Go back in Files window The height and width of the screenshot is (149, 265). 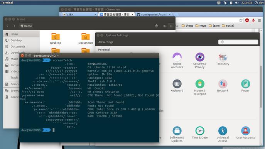click(x=7, y=26)
